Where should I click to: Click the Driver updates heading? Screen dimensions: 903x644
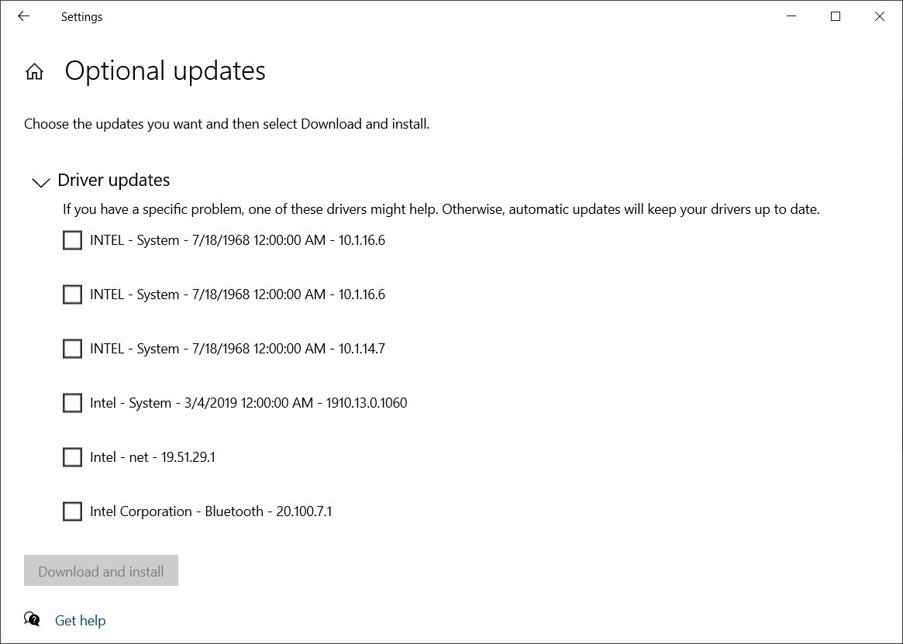113,181
